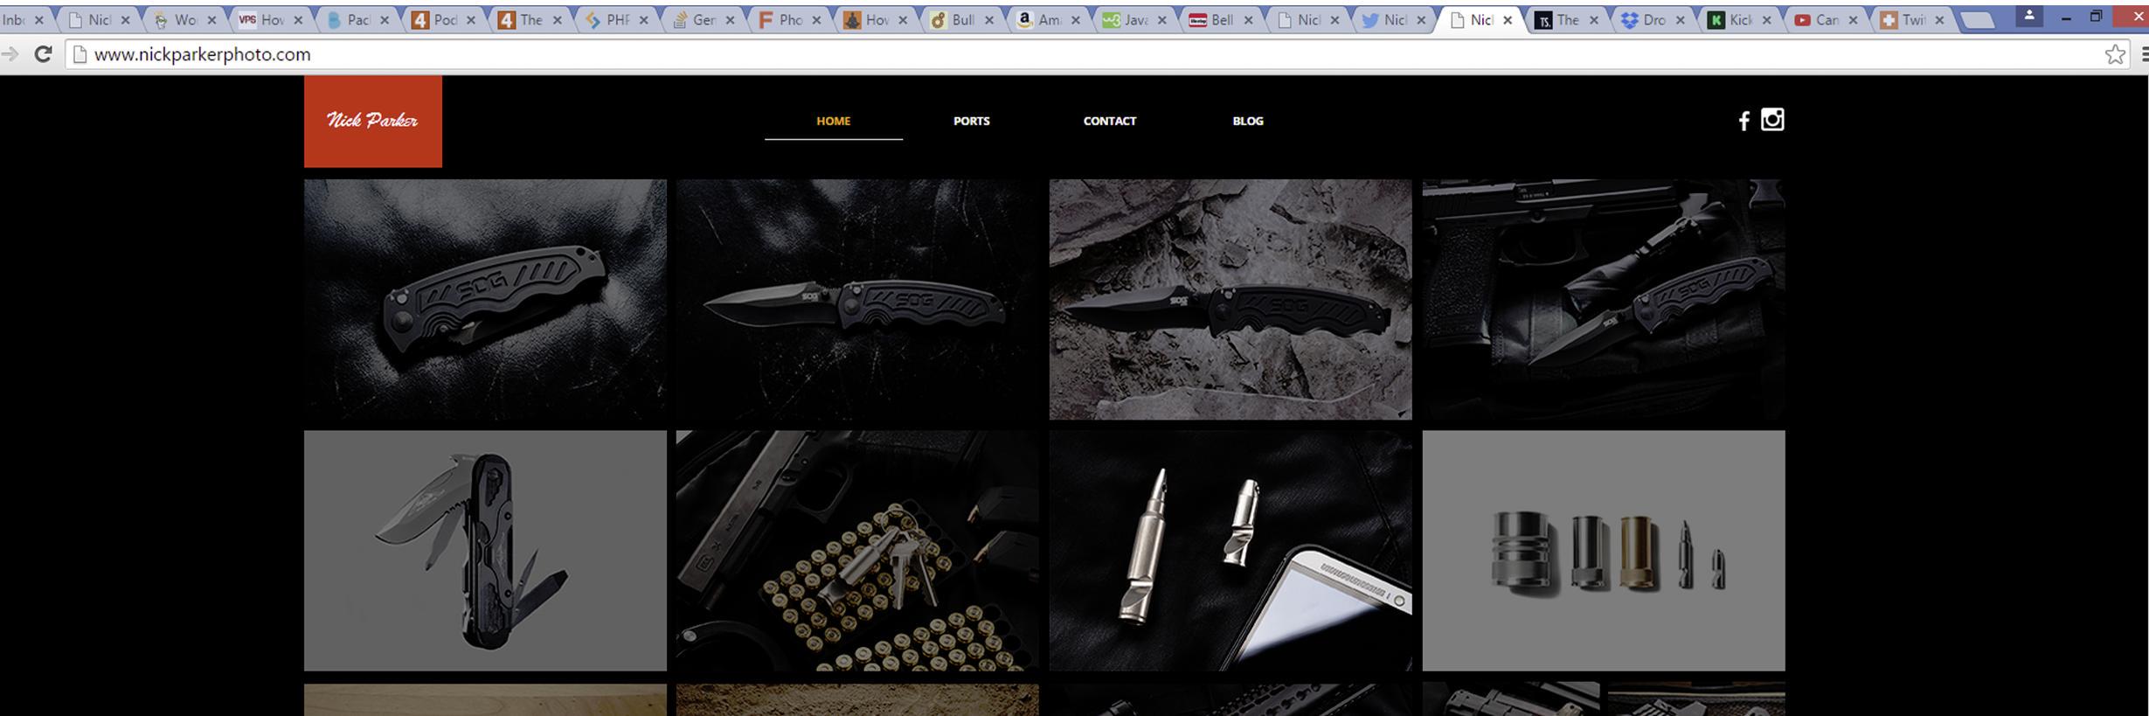Reload the page with the refresh icon
2149x716 pixels.
[x=42, y=54]
